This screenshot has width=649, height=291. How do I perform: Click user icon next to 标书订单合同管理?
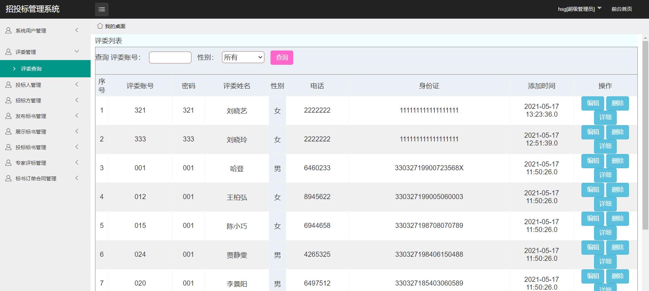pyautogui.click(x=8, y=178)
